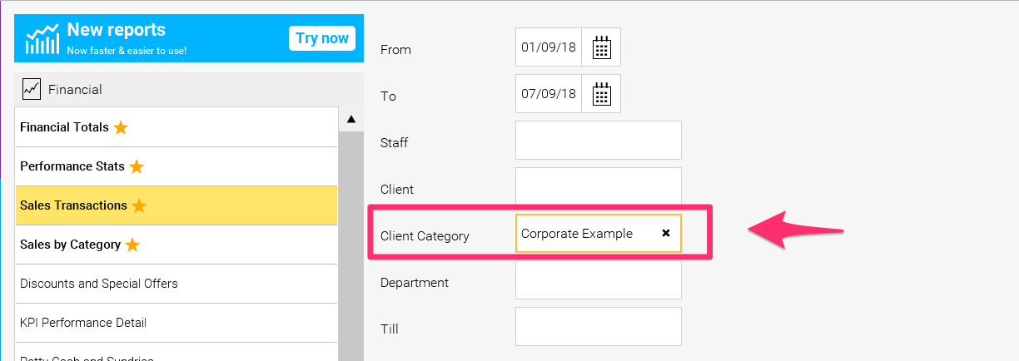
Task: Click the Staff input field
Action: pyautogui.click(x=599, y=140)
